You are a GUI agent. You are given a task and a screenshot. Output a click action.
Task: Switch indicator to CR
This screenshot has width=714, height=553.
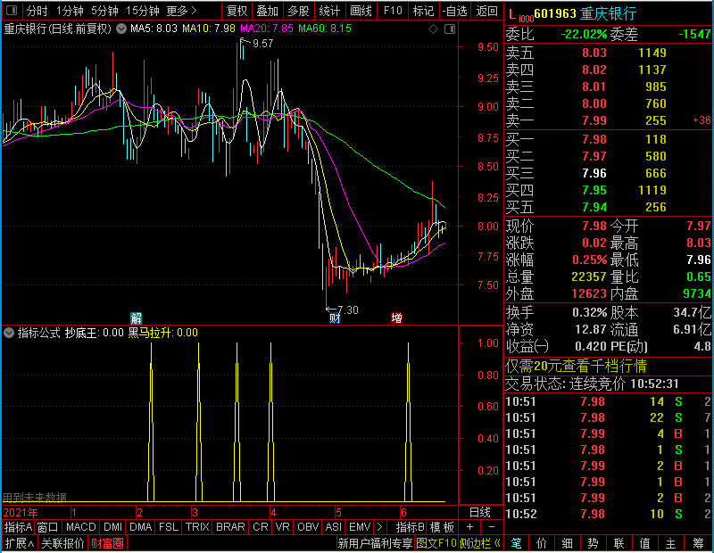coord(260,527)
